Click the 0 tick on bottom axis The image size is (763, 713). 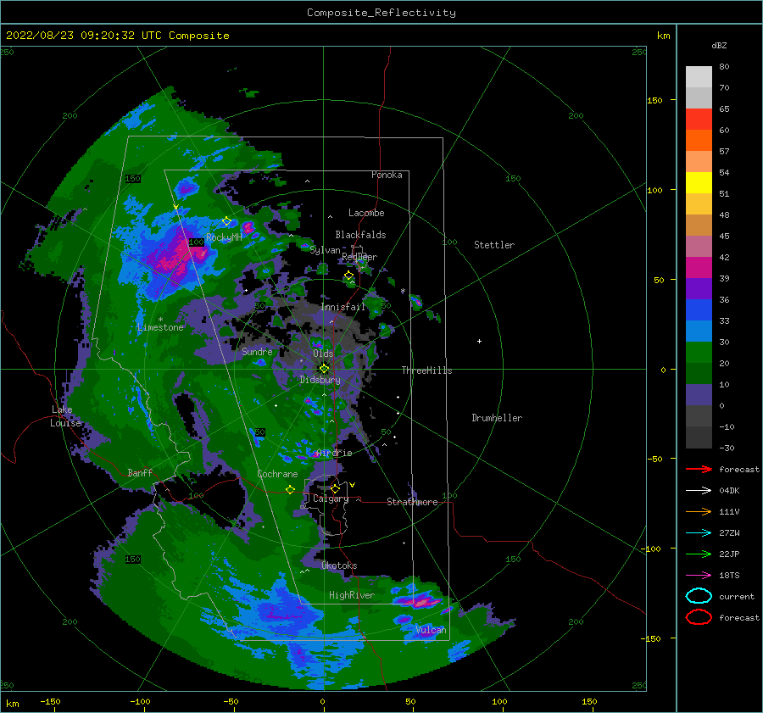323,701
